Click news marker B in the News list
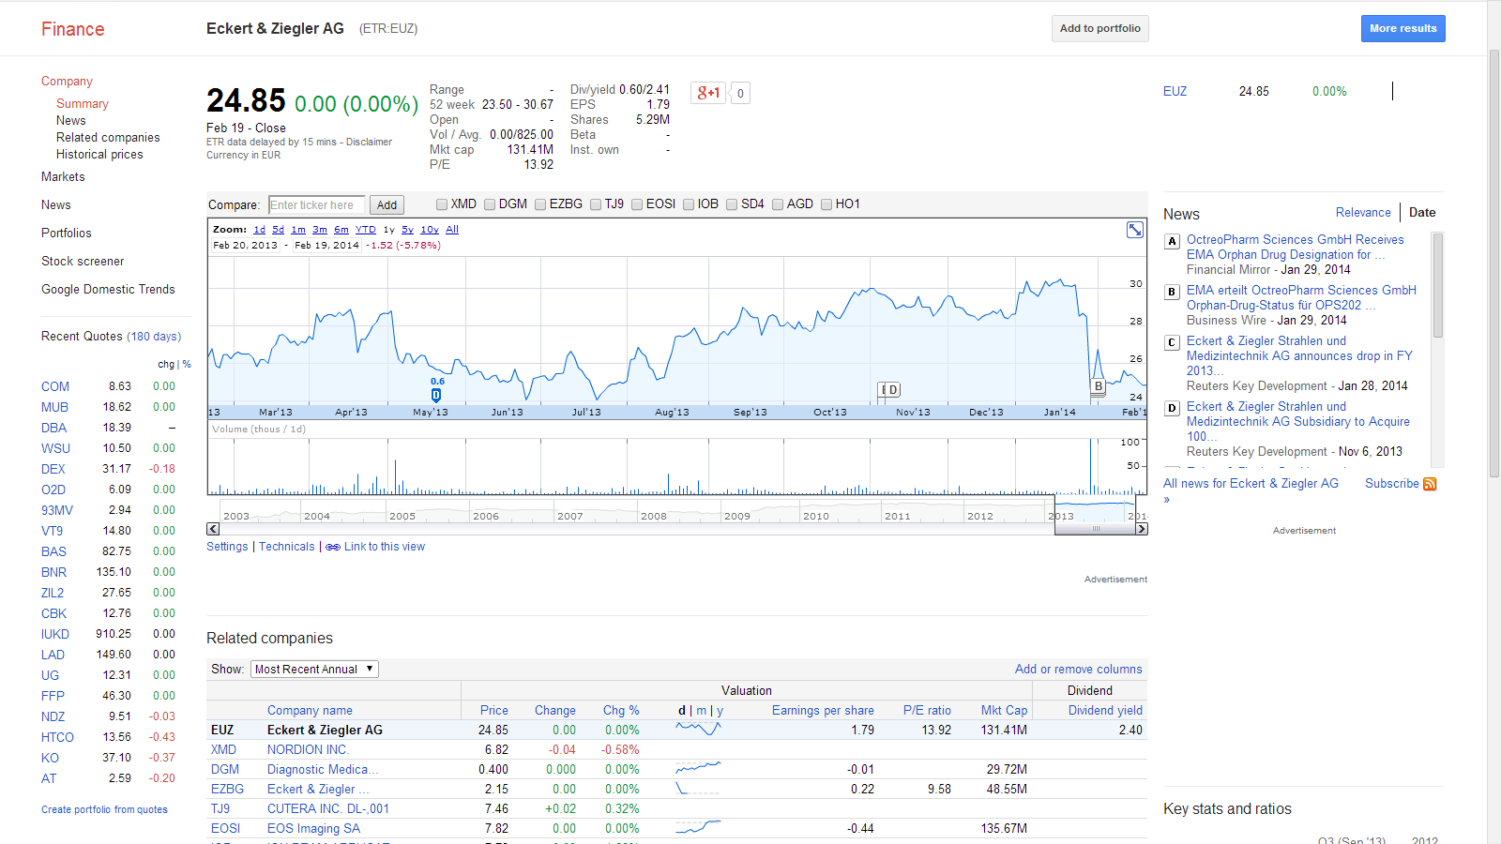The width and height of the screenshot is (1501, 844). pos(1172,292)
